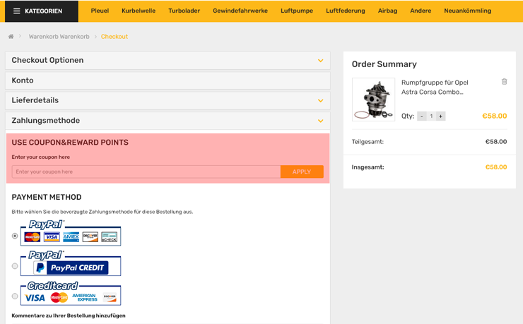Click the home breadcrumb icon
523x324 pixels.
(x=11, y=36)
